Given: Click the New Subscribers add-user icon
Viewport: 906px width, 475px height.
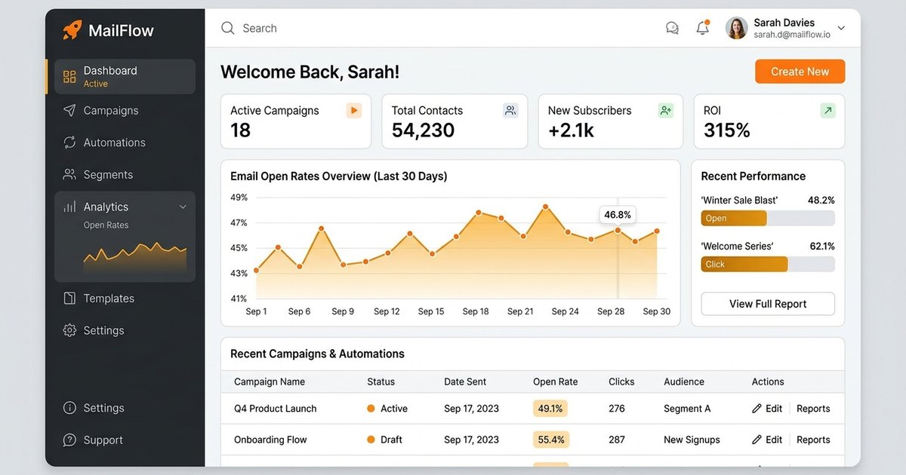Looking at the screenshot, I should tap(665, 110).
